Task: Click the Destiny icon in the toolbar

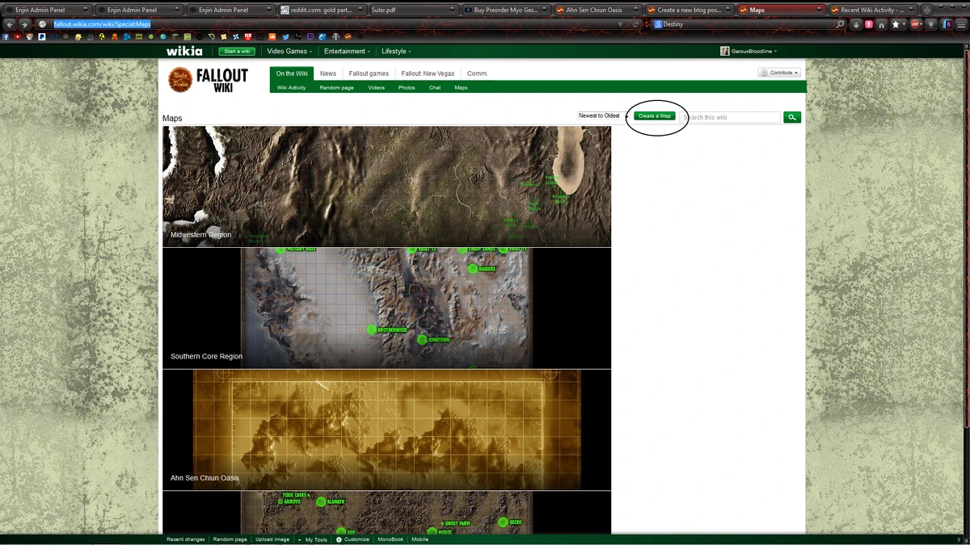Action: [656, 24]
